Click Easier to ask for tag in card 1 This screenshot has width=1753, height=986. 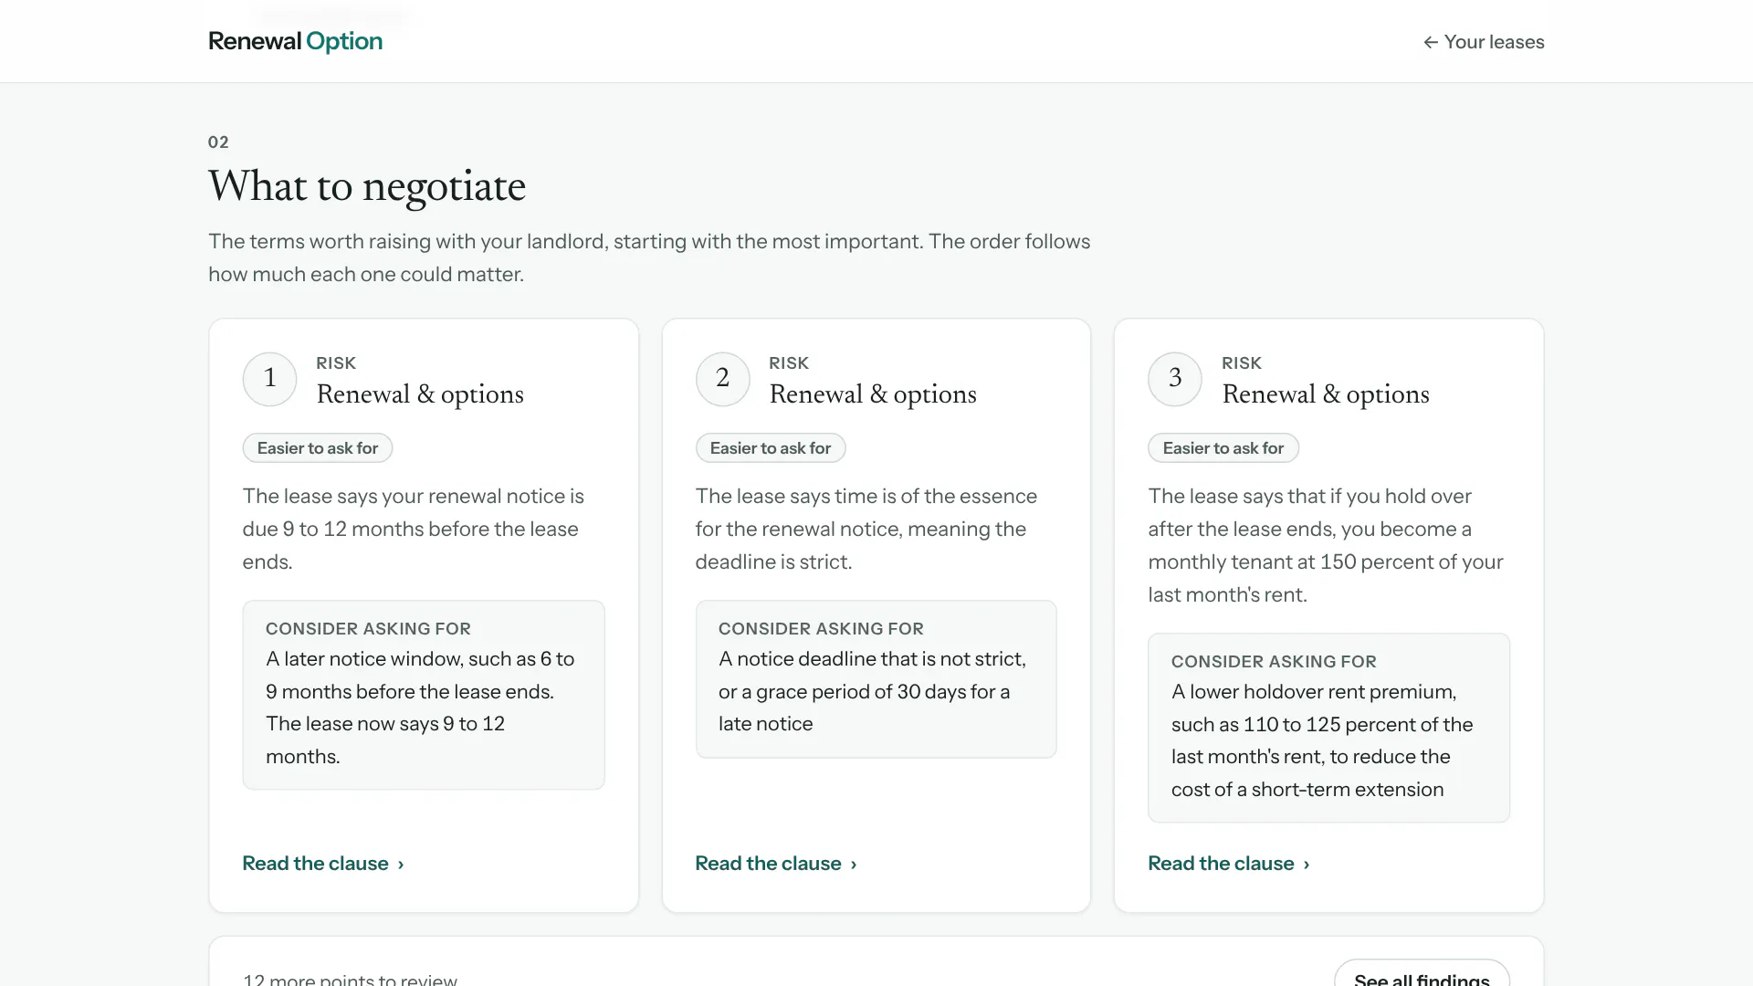(x=317, y=448)
